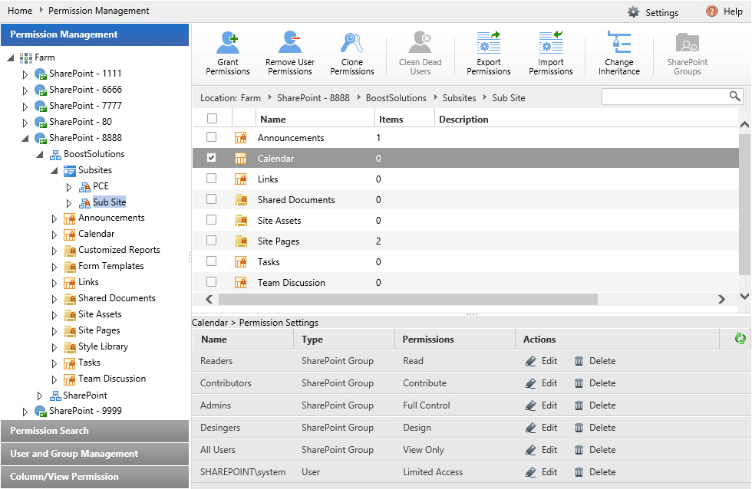Check the Announcements row checkbox
This screenshot has height=489, width=752.
point(211,137)
